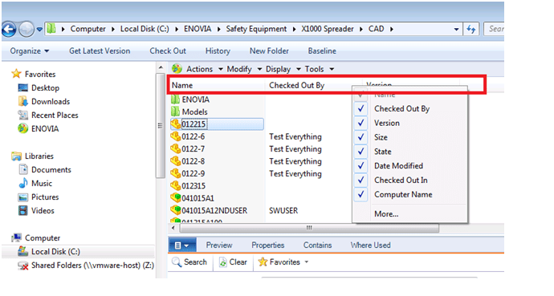Select the 041015A1 part file icon
The image size is (554, 296).
pos(176,198)
